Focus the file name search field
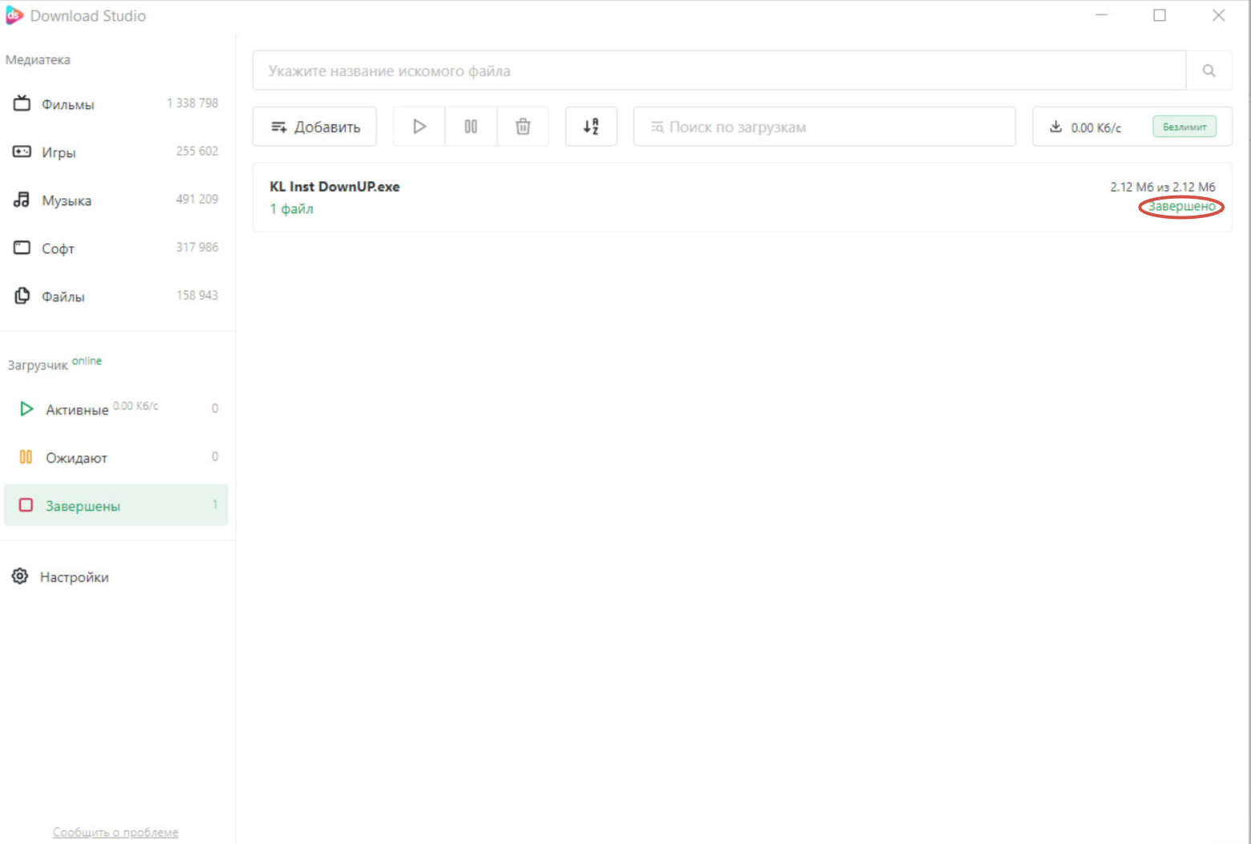Screen dimensions: 1251x844 [719, 71]
